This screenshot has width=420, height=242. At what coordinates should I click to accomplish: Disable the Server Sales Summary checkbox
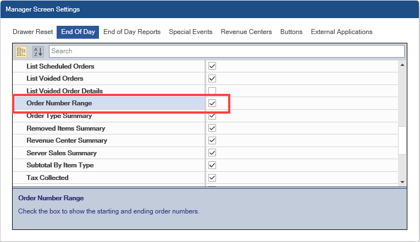click(212, 153)
